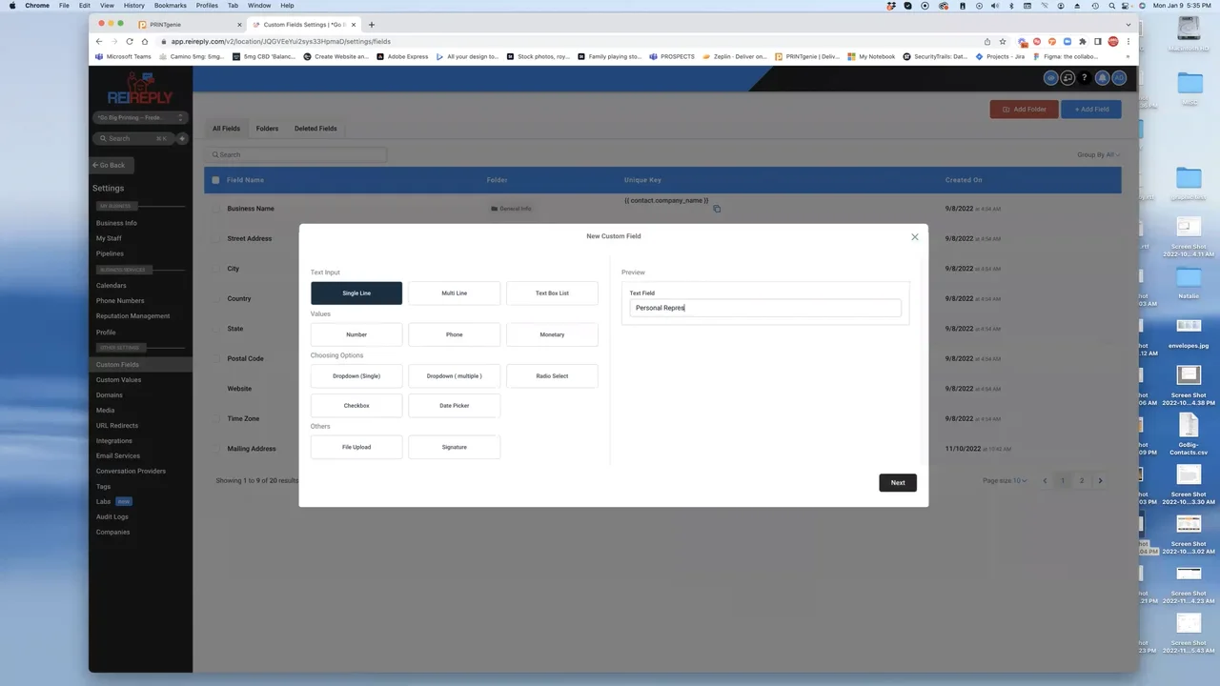Open the Deleted Fields tab

coord(315,129)
